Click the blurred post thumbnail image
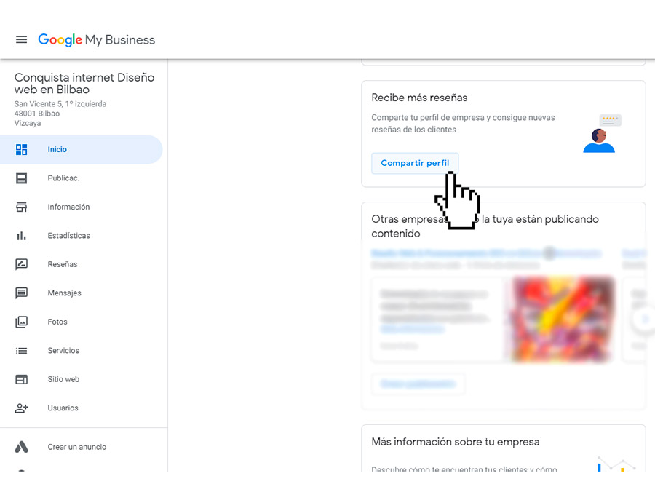The width and height of the screenshot is (655, 492). tap(562, 319)
